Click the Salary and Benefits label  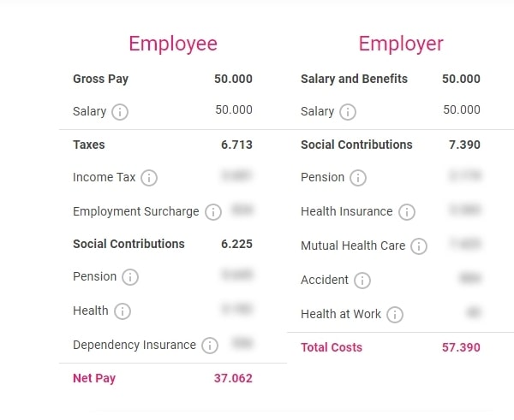354,79
